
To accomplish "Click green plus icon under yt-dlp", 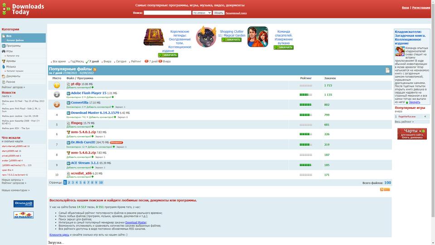I will (92, 88).
